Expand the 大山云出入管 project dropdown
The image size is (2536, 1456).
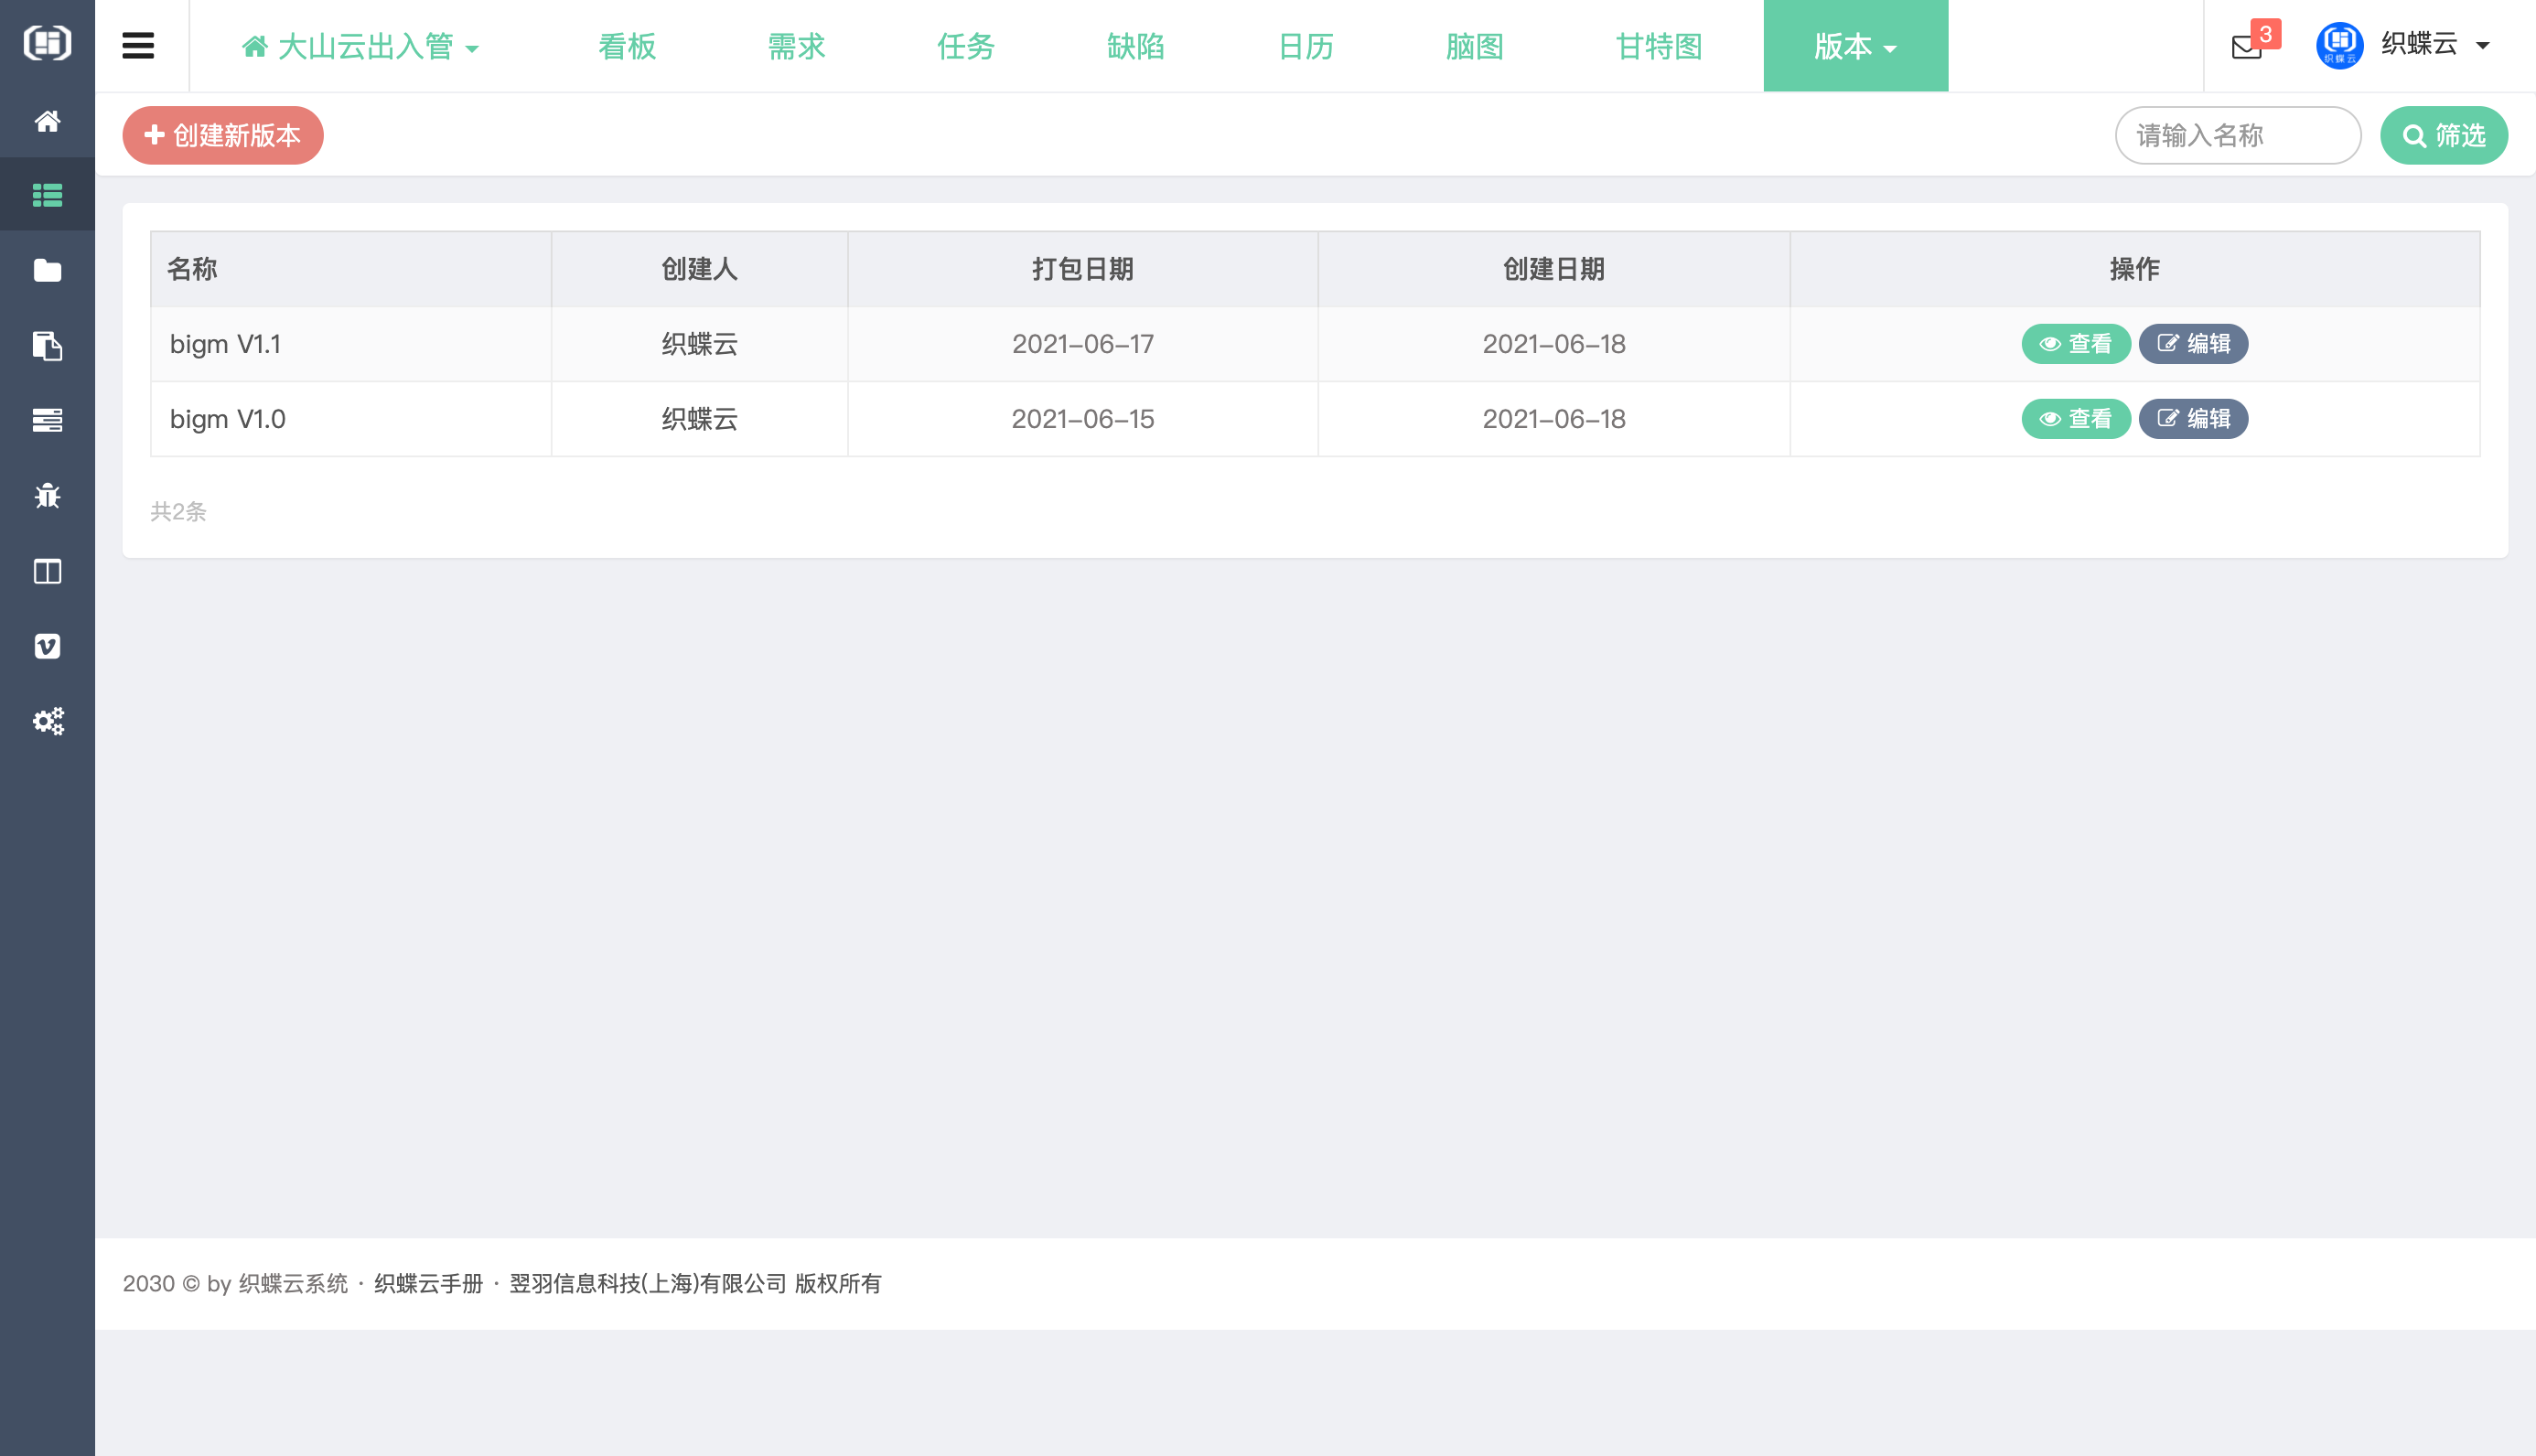pos(361,46)
